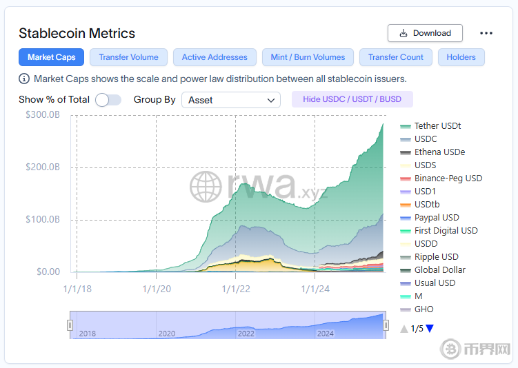Click left handle of time range slider
This screenshot has width=518, height=368.
[70, 325]
